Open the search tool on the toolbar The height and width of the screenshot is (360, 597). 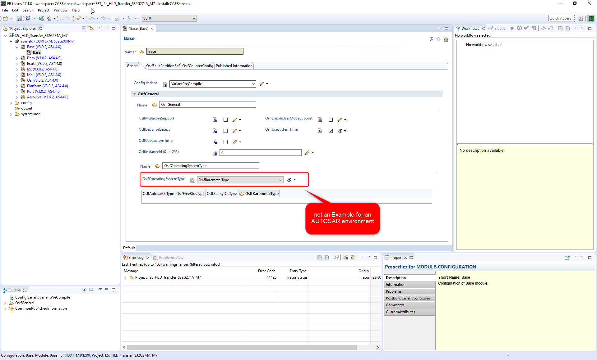click(78, 18)
